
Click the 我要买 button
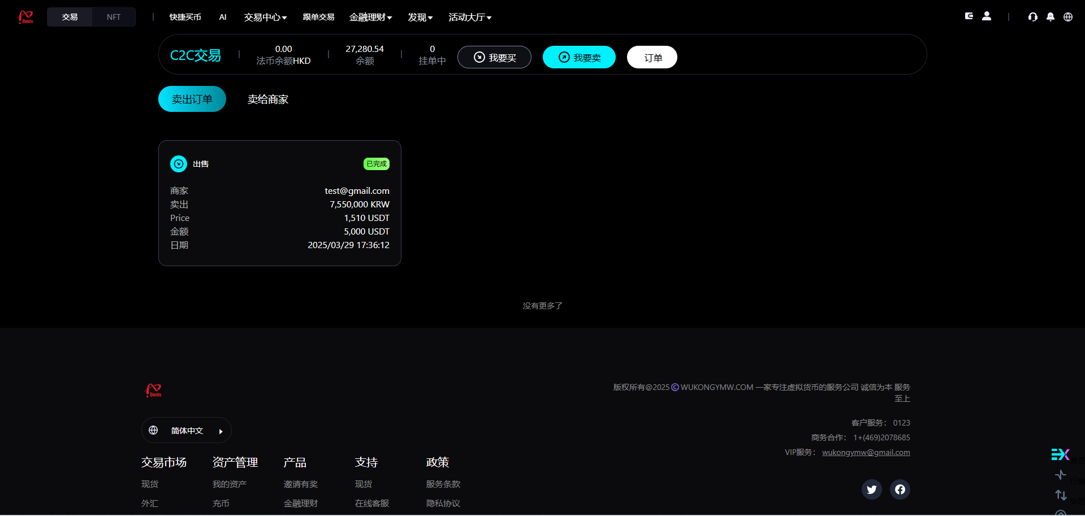coord(494,57)
